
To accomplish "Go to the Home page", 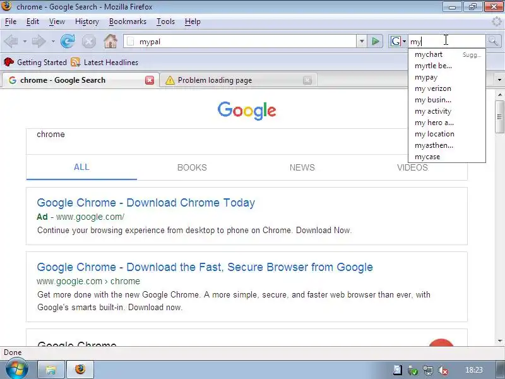I will (x=110, y=41).
